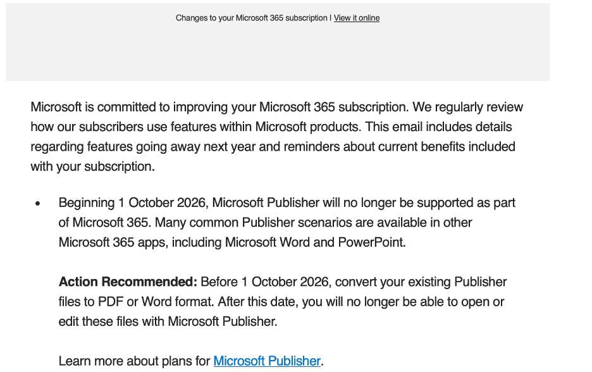The width and height of the screenshot is (592, 372).
Task: Click the 'Learn more about plans for' text
Action: tap(134, 361)
